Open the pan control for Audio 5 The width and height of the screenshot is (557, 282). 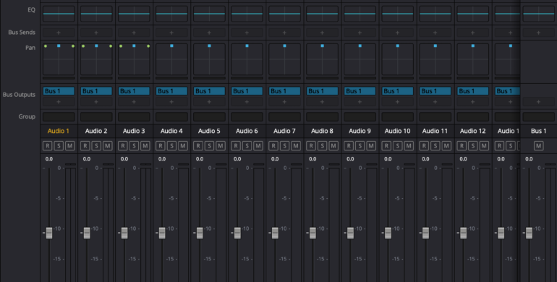point(209,59)
